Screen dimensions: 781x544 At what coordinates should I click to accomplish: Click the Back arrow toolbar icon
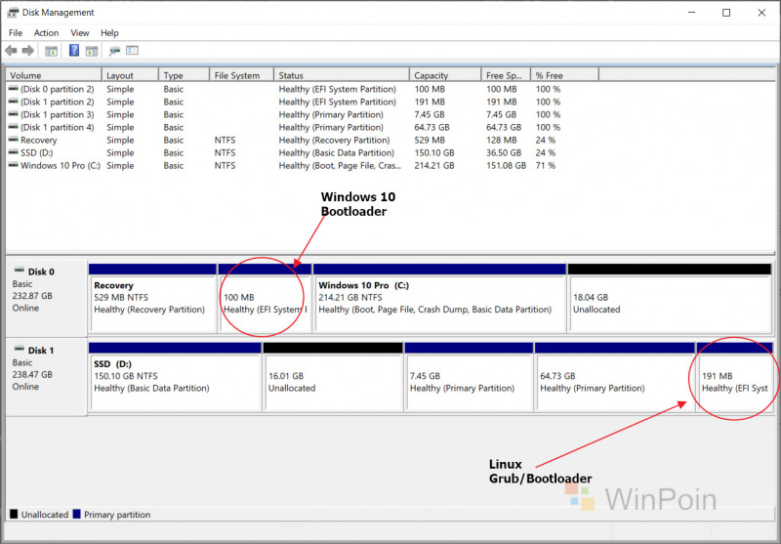(11, 51)
